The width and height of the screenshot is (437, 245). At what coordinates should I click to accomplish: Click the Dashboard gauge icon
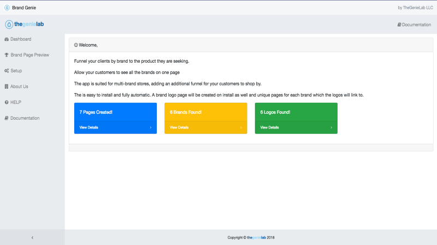pos(7,39)
